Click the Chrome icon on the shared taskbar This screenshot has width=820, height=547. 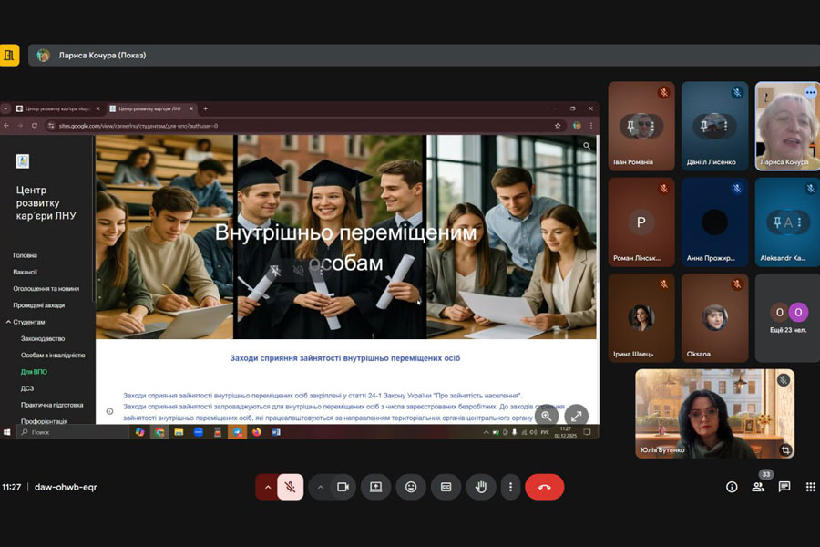[x=159, y=432]
